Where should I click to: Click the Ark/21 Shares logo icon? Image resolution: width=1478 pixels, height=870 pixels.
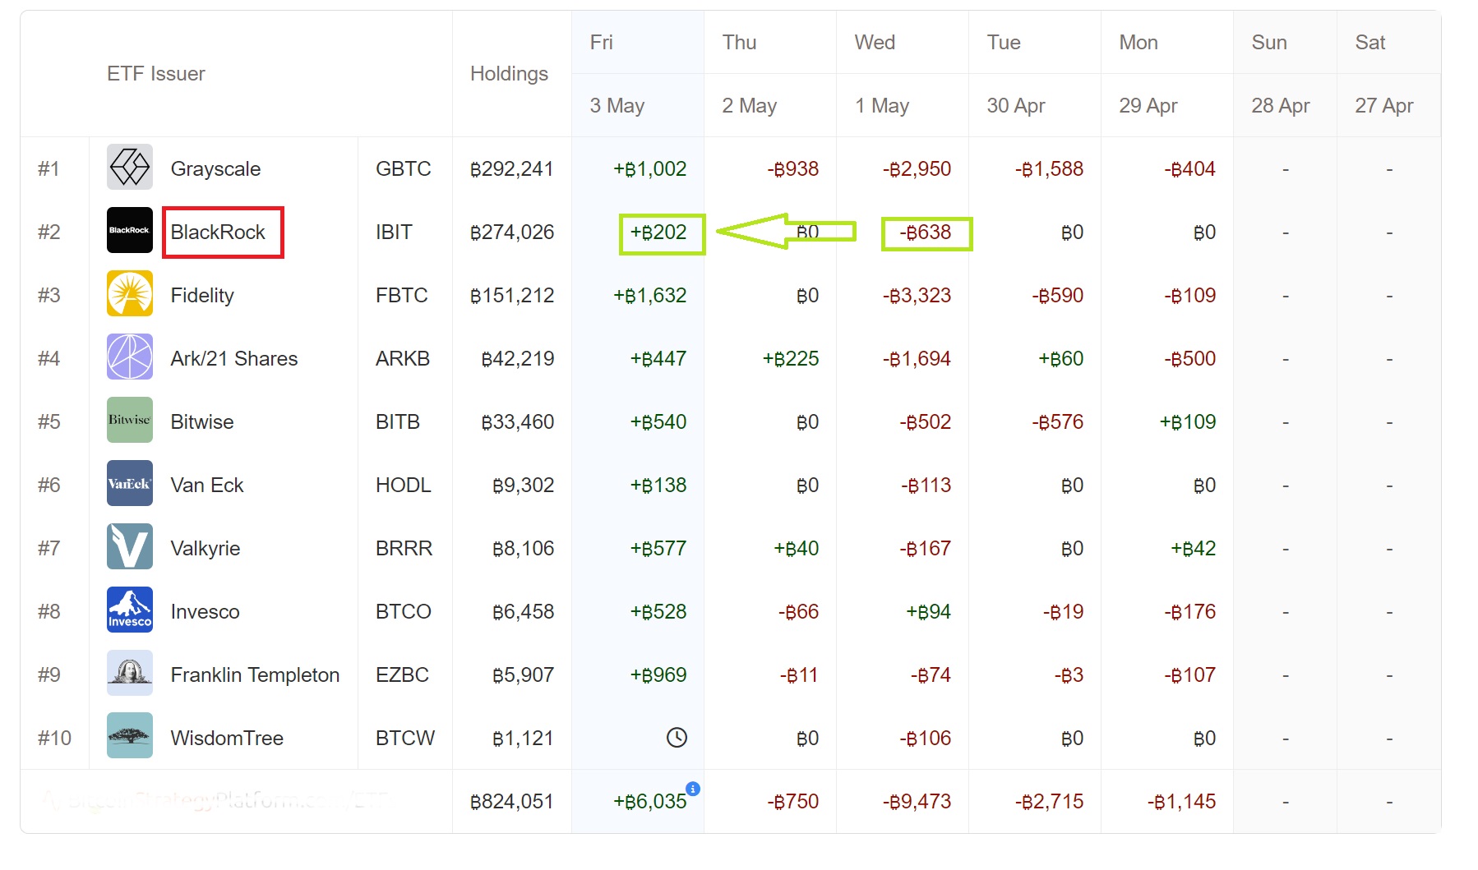[130, 357]
